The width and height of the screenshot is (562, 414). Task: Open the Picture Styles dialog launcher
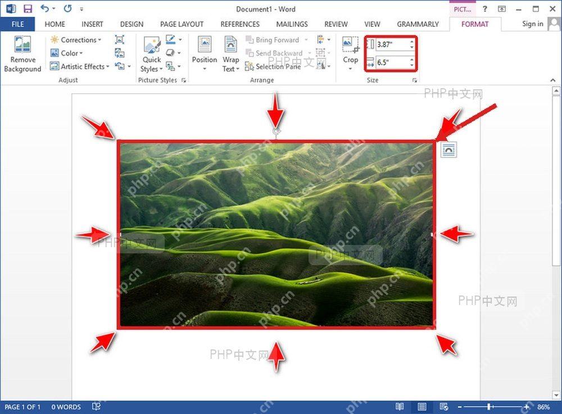[x=184, y=80]
